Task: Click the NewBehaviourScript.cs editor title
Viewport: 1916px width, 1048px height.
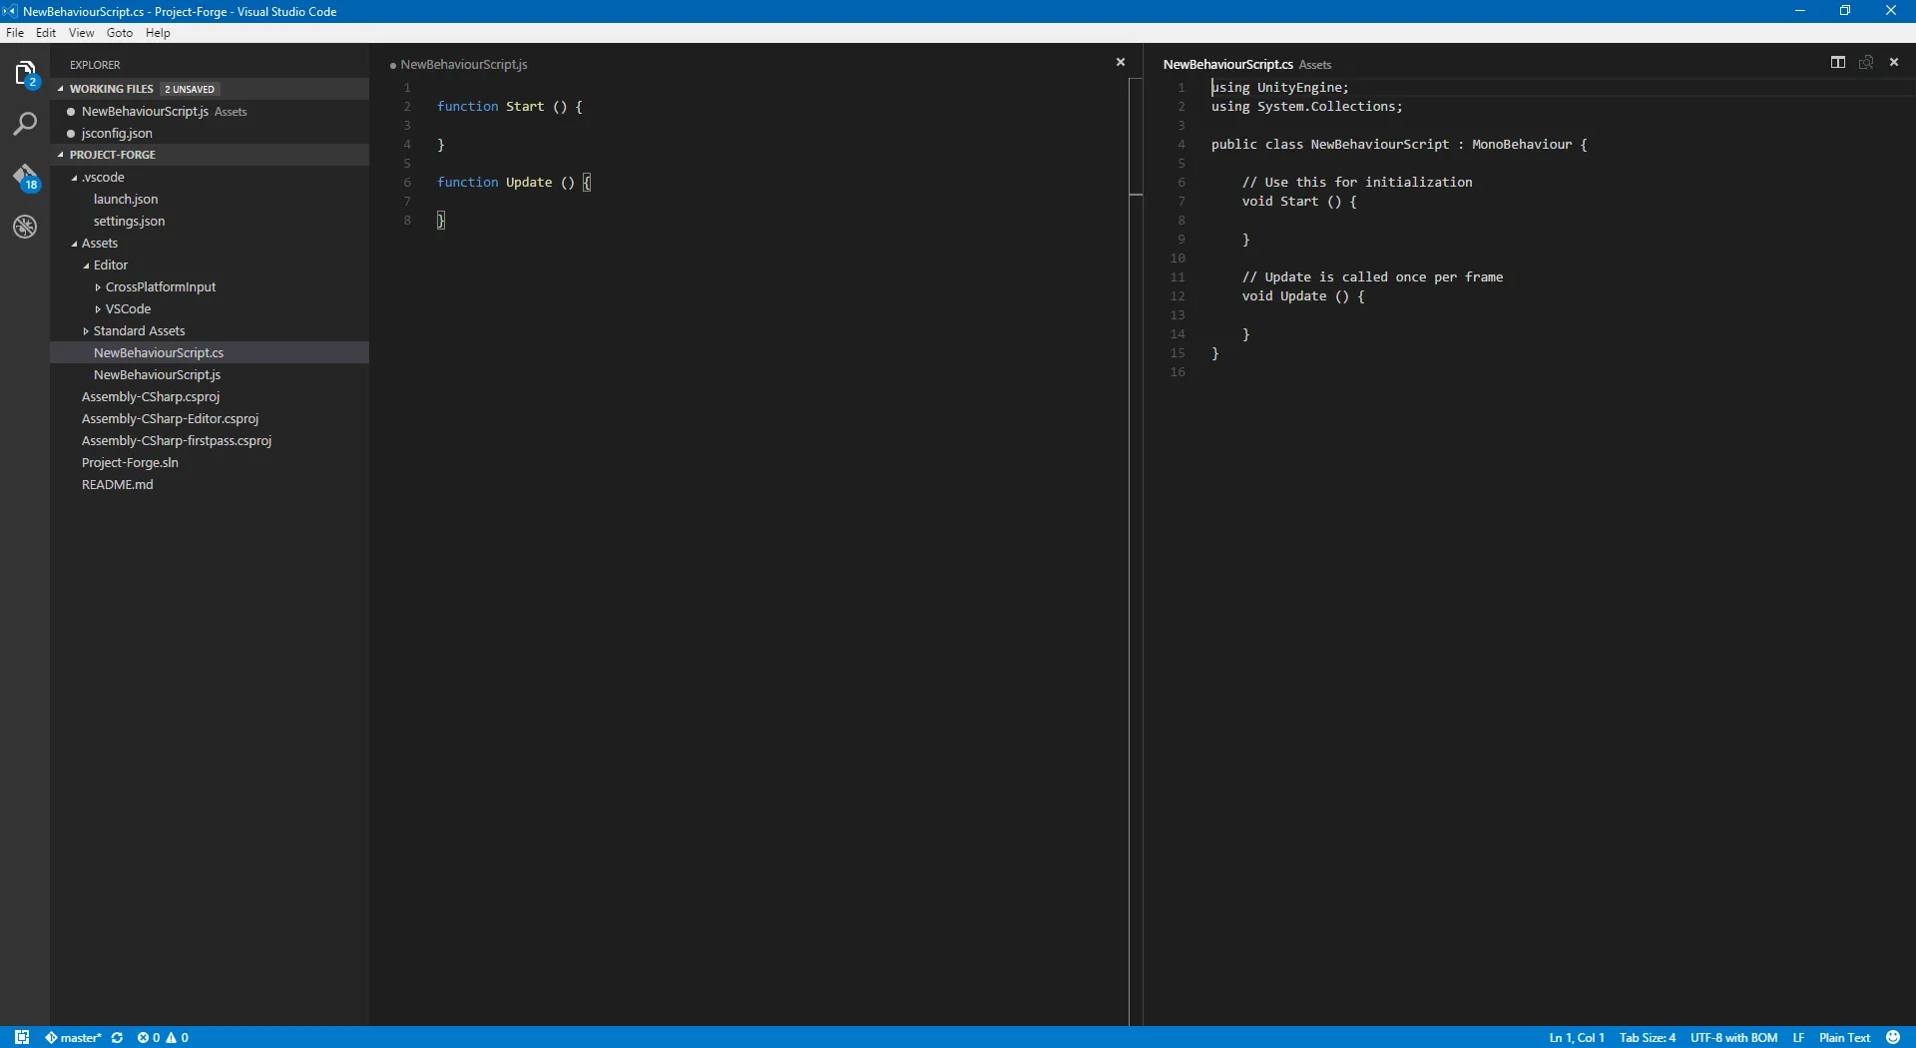Action: [1227, 64]
